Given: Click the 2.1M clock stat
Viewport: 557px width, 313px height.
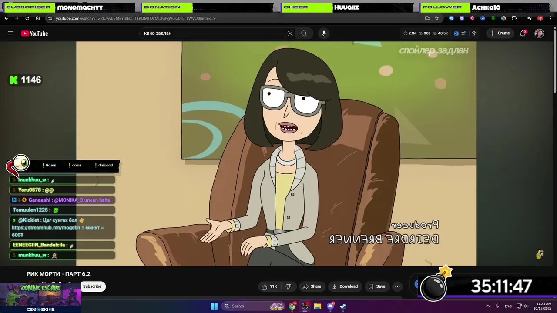Looking at the screenshot, I should click(x=410, y=33).
